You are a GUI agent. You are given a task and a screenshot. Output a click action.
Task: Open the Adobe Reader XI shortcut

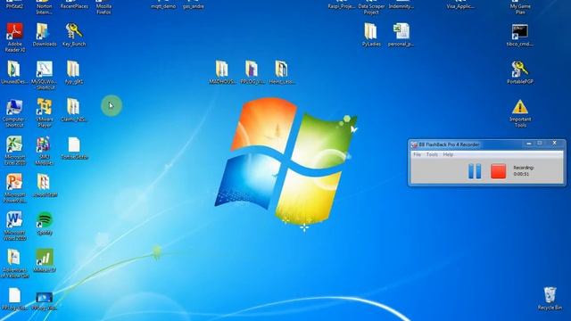(14, 32)
